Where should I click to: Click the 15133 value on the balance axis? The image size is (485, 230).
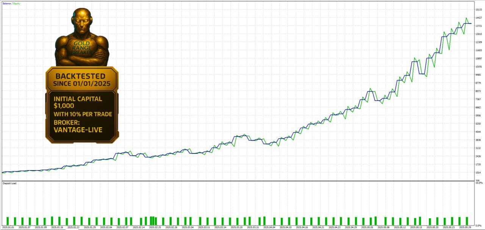(479, 9)
